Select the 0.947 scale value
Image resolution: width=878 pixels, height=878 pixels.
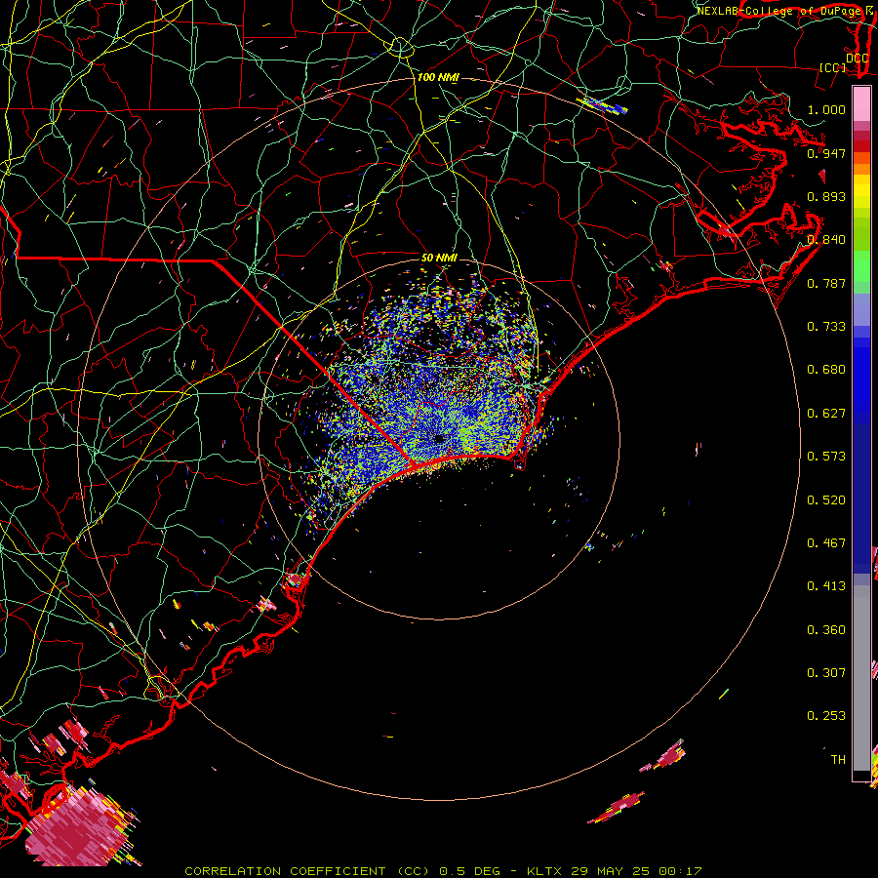pos(826,153)
